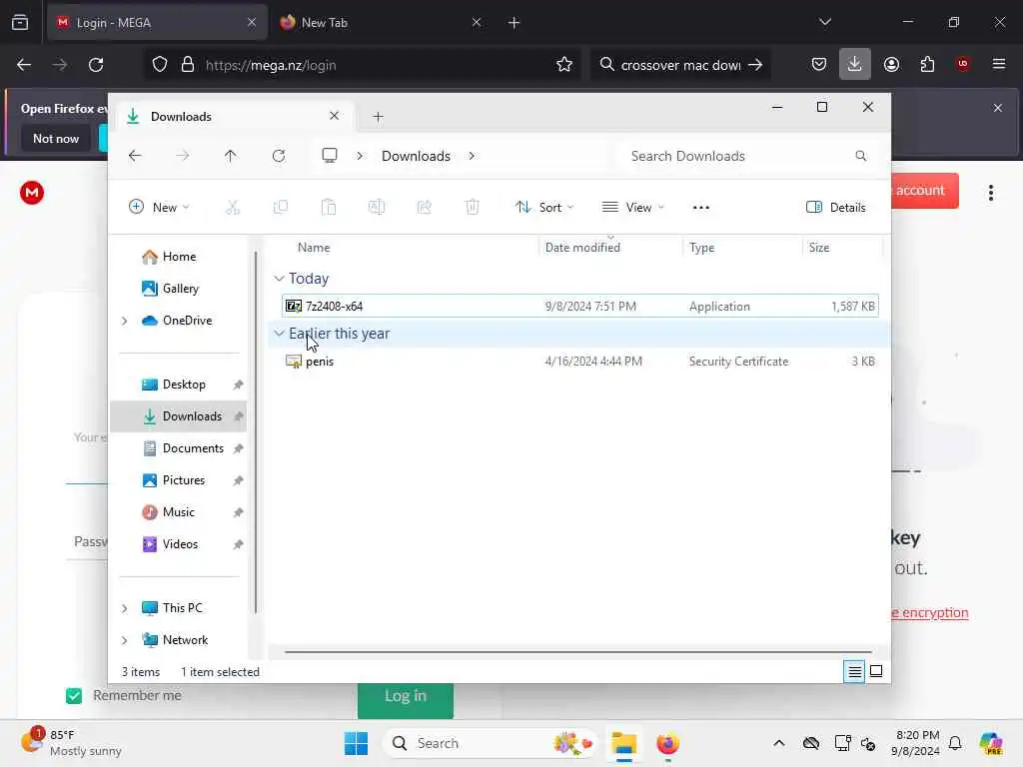Open Firefox extensions puzzle icon
The height and width of the screenshot is (767, 1023).
point(927,65)
